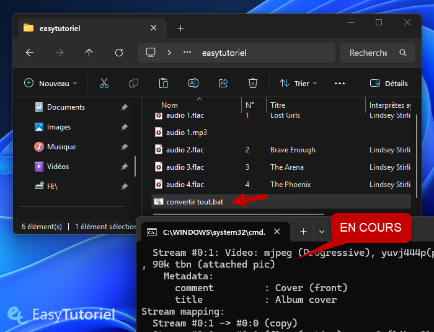Screen dimensions: 434x332
Task: Unpin Documents using its pin icon
Action: (x=124, y=107)
